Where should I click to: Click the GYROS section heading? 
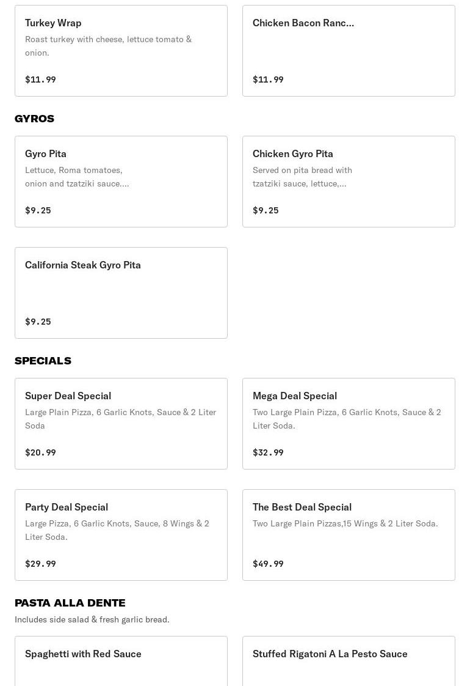pyautogui.click(x=34, y=119)
